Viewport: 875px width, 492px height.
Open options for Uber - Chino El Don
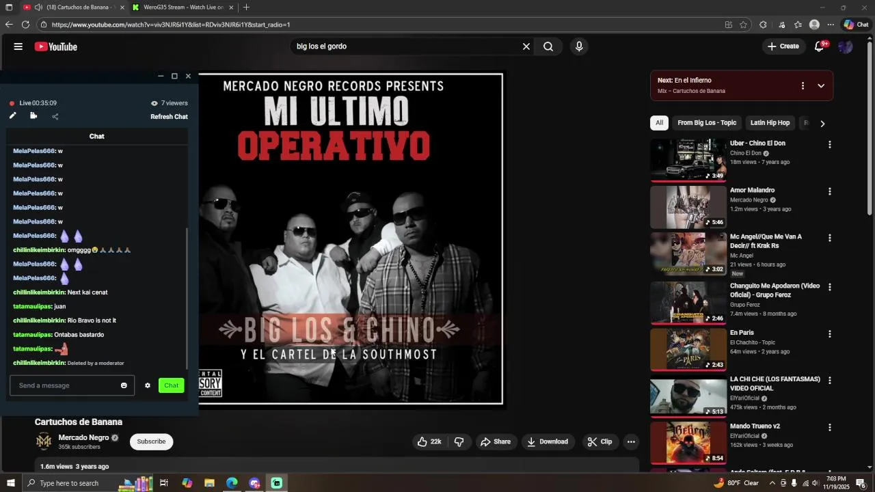(x=830, y=145)
